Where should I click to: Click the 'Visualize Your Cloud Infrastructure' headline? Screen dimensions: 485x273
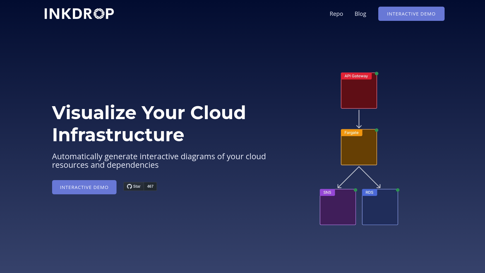pos(149,124)
